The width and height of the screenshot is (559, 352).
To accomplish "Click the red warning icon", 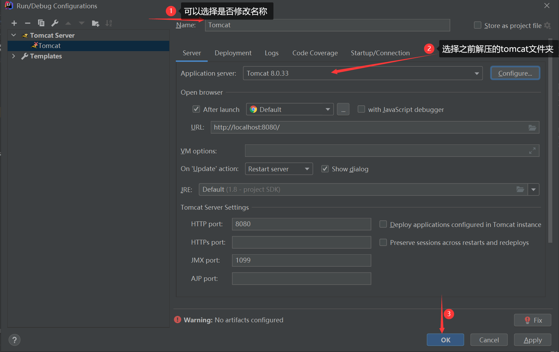I will (x=178, y=320).
